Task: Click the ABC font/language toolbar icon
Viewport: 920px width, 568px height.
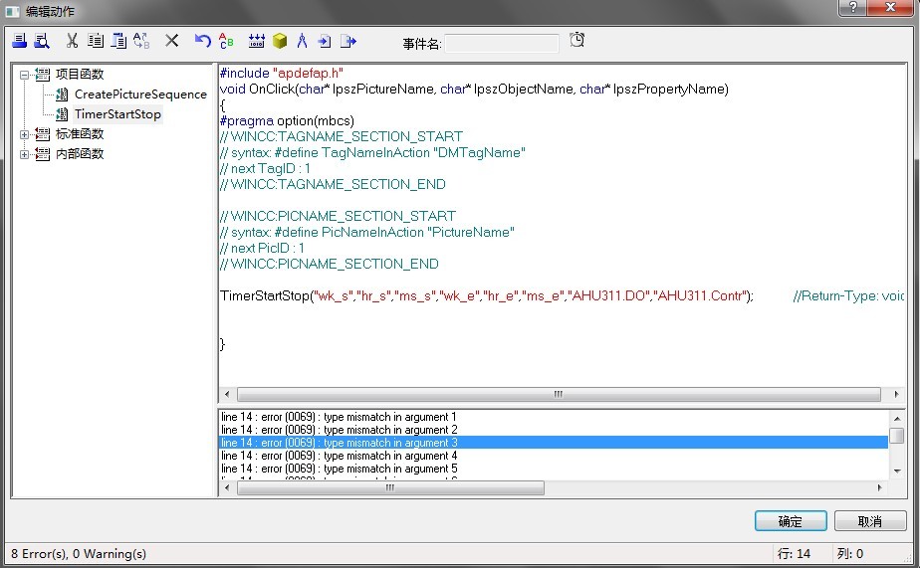Action: (x=226, y=41)
